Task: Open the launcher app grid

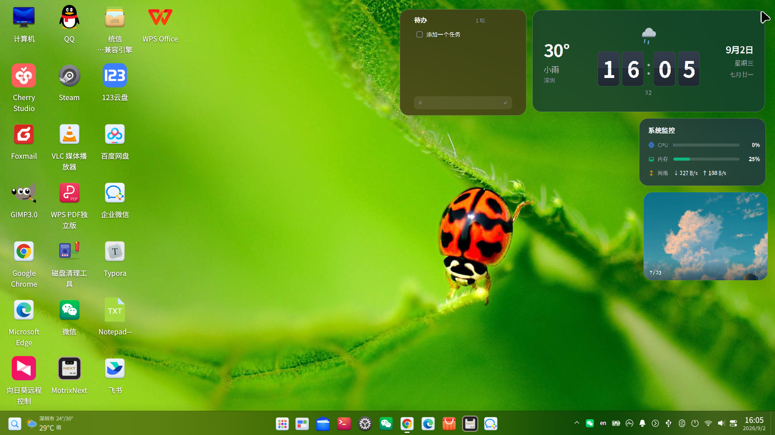Action: click(282, 423)
